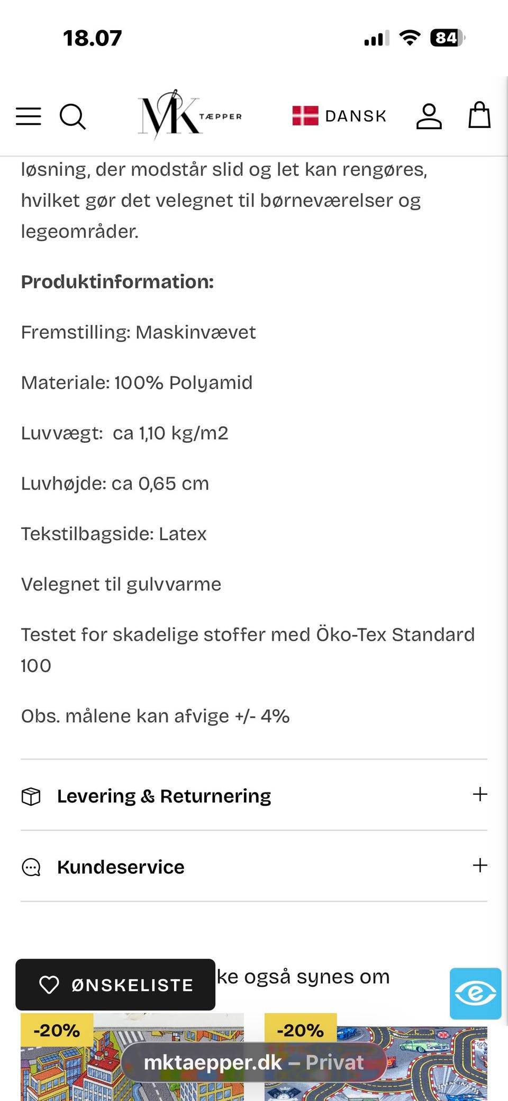
Task: Click the box icon beside Levering
Action: [x=31, y=796]
